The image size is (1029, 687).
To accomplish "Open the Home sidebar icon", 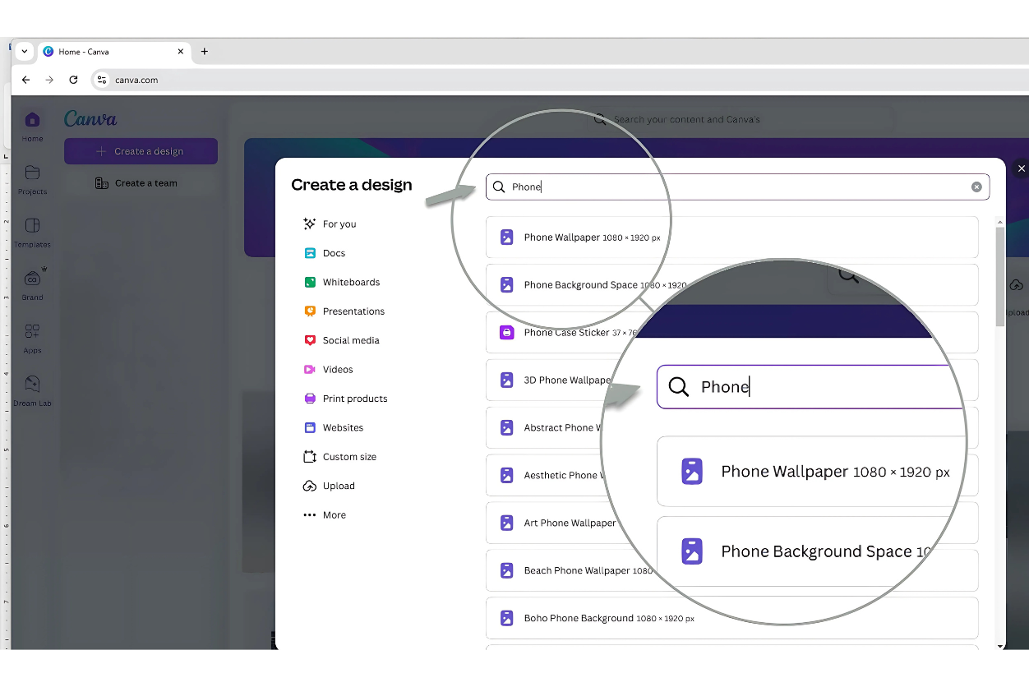I will (32, 120).
